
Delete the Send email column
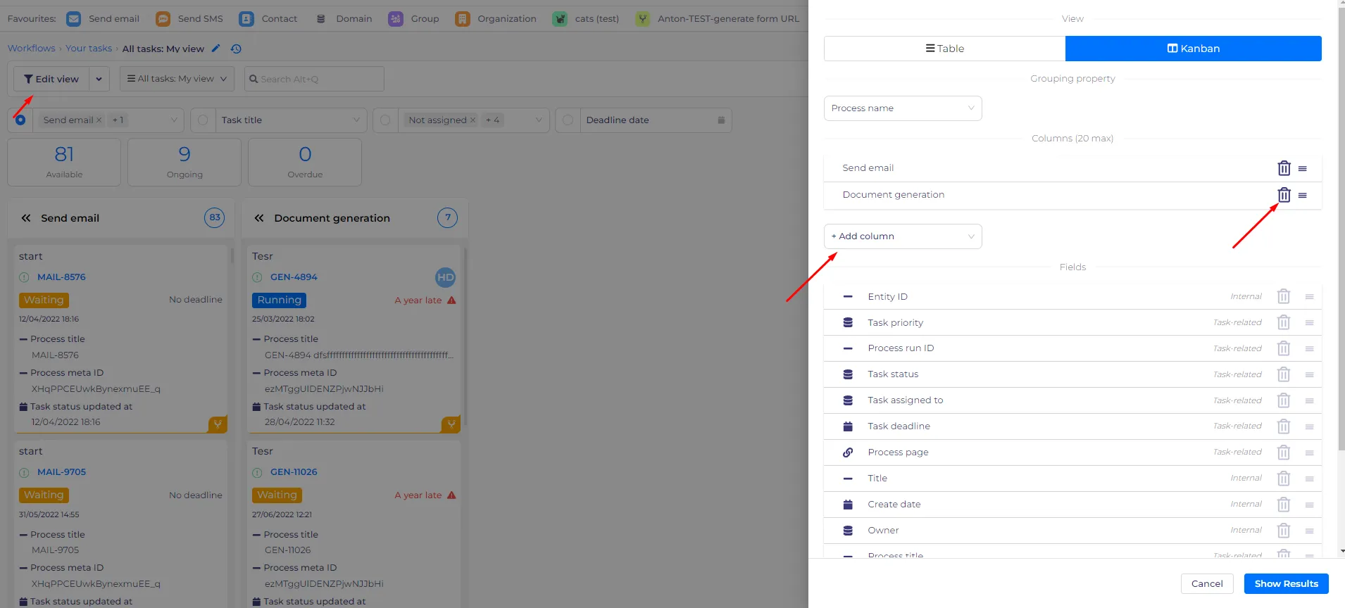pos(1284,168)
